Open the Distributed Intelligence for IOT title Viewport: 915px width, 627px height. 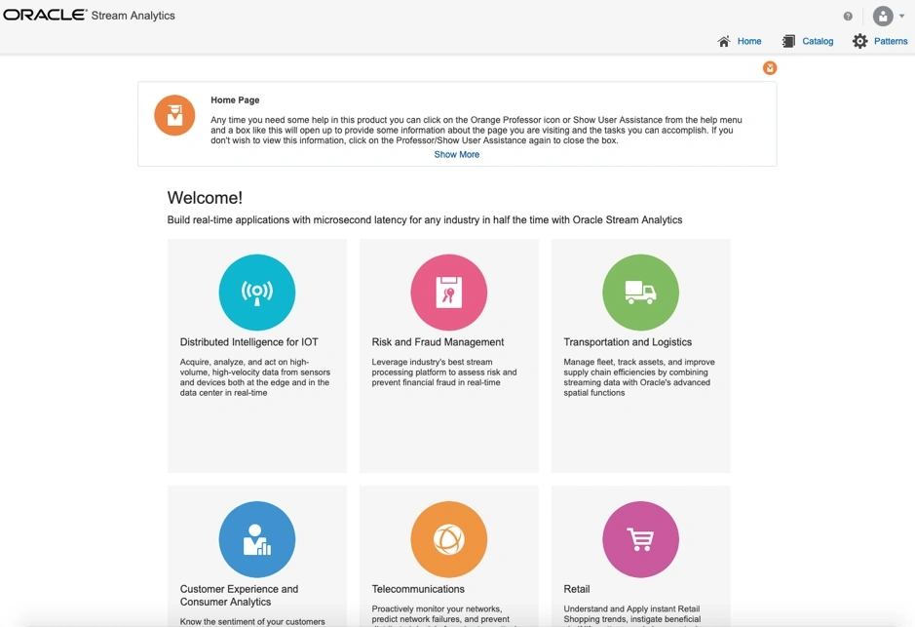(249, 342)
